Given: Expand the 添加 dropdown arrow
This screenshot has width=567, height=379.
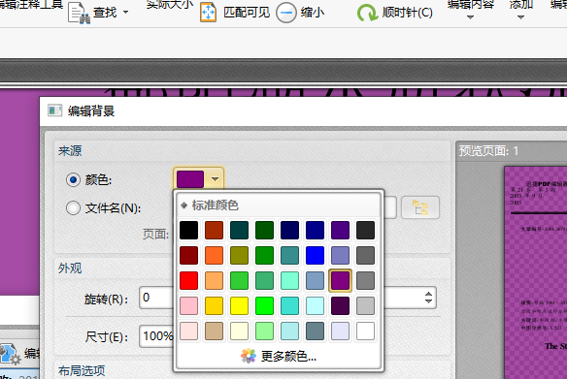Looking at the screenshot, I should 520,17.
